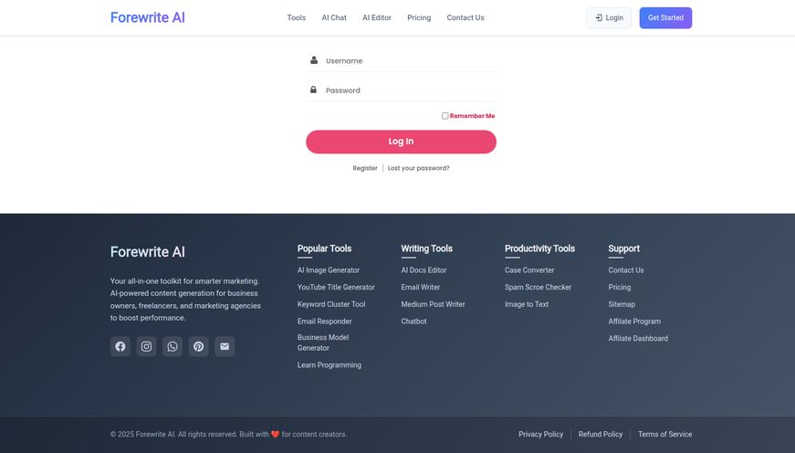
Task: Open AI Image Generator footer link
Action: click(328, 270)
